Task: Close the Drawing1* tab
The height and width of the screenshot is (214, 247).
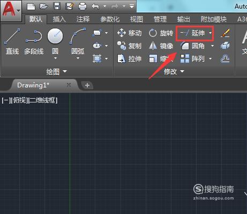Action: pyautogui.click(x=69, y=85)
